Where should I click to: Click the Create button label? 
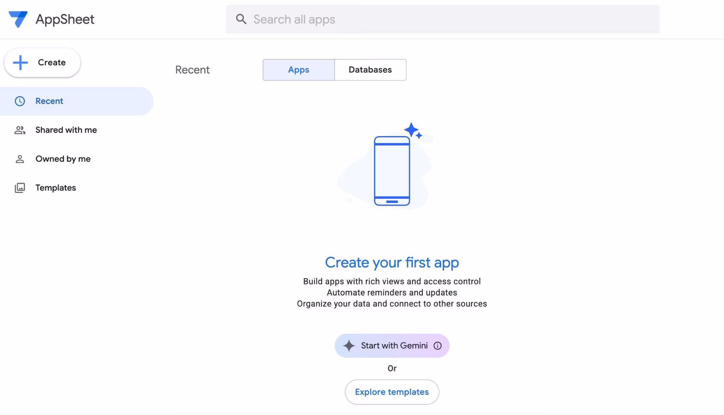tap(52, 63)
